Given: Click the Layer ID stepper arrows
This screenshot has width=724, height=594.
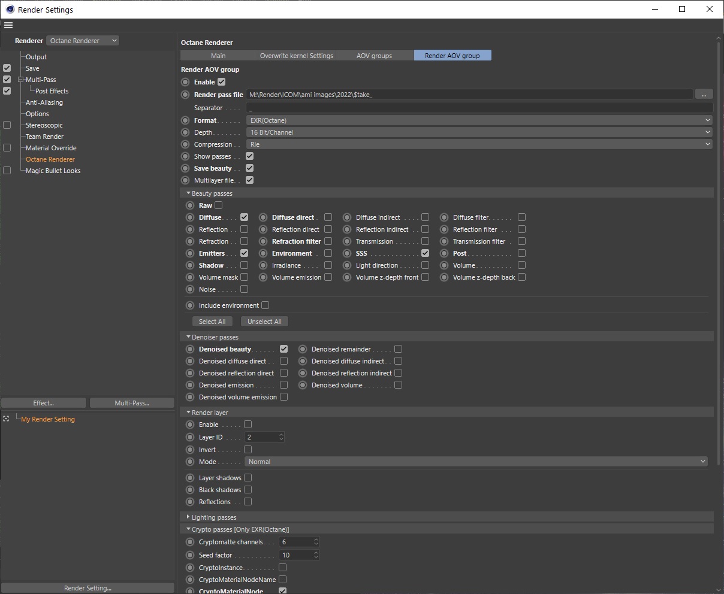Looking at the screenshot, I should tap(281, 437).
